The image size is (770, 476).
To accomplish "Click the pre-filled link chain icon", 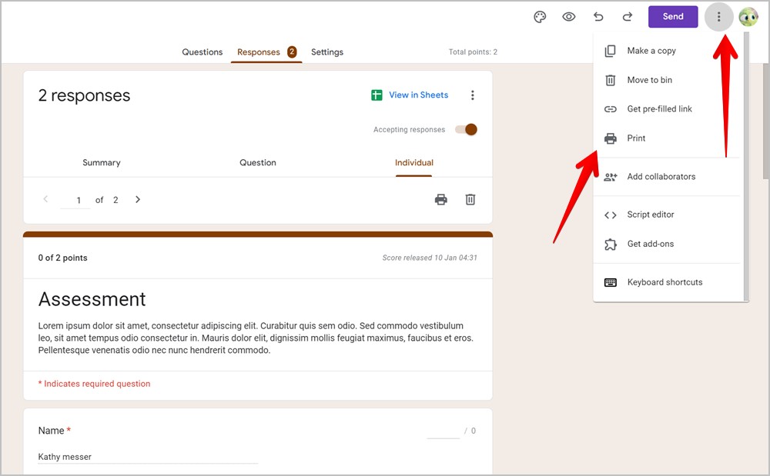I will [x=610, y=109].
